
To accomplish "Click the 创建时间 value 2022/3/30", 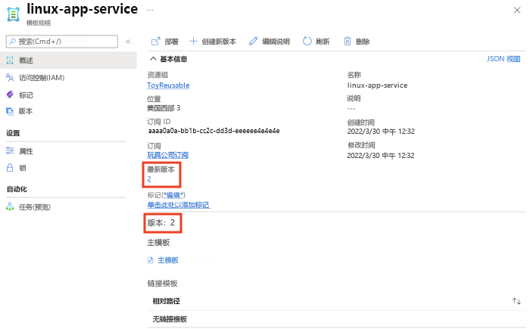I will (x=381, y=132).
